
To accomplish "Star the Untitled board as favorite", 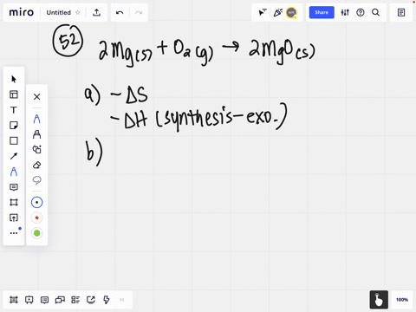I will 77,13.
